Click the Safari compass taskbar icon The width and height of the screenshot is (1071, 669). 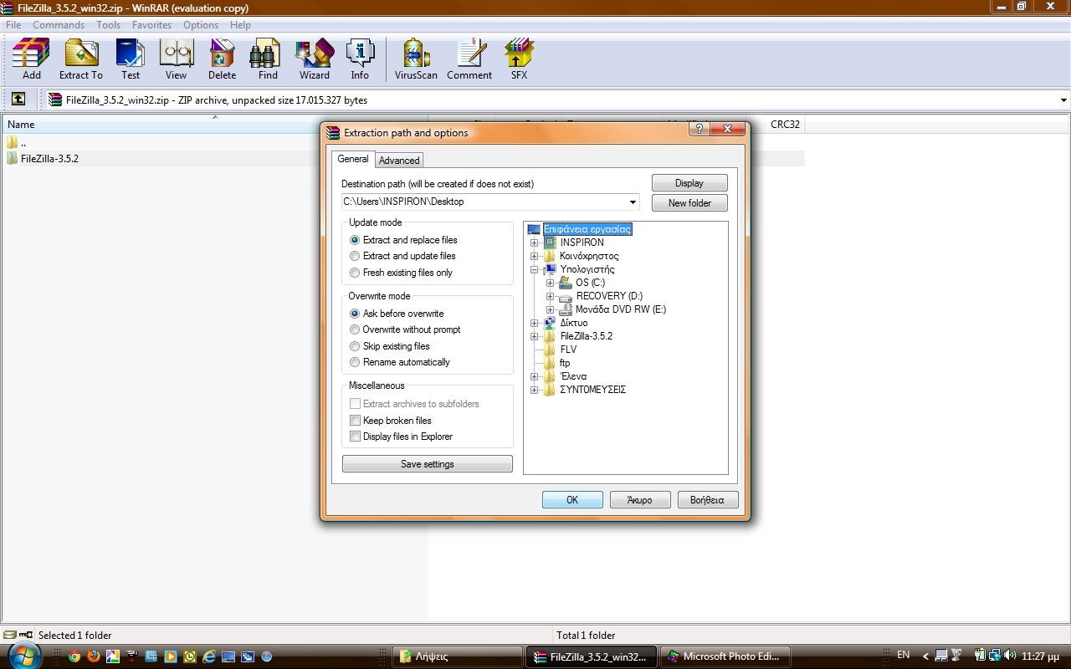pos(267,656)
